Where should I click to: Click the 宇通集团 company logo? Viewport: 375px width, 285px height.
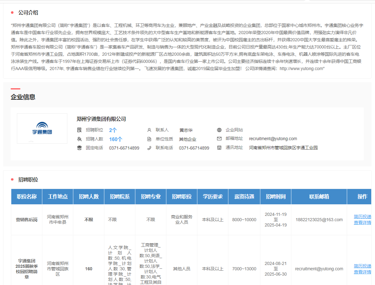tap(42, 128)
